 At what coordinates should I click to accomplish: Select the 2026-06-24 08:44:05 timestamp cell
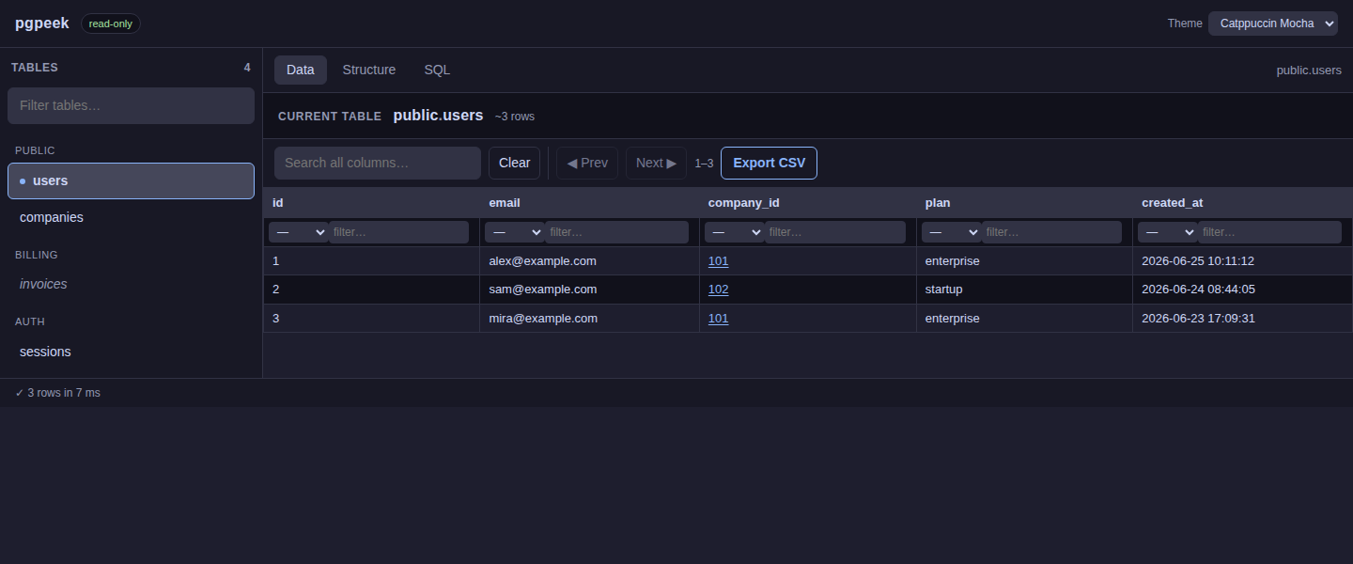(x=1242, y=289)
